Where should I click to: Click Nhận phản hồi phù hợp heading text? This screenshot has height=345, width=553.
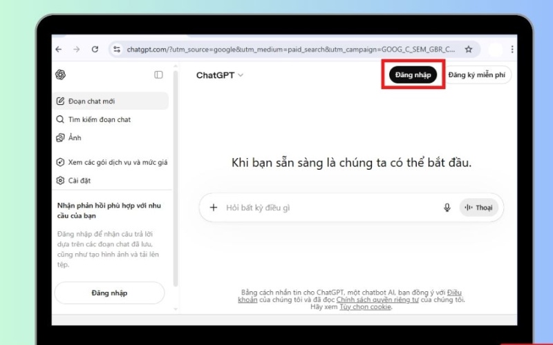pos(109,210)
